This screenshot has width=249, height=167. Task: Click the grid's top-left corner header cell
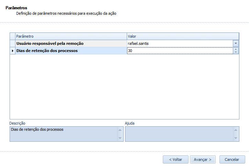pos(13,36)
